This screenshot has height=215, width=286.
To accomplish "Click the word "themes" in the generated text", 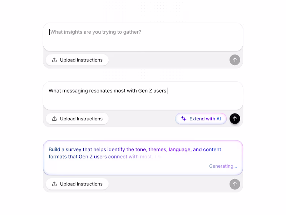I will coord(157,150).
